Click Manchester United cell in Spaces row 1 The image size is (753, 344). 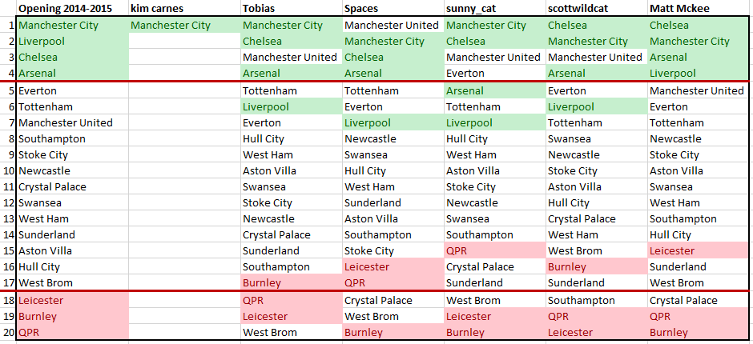tap(393, 25)
